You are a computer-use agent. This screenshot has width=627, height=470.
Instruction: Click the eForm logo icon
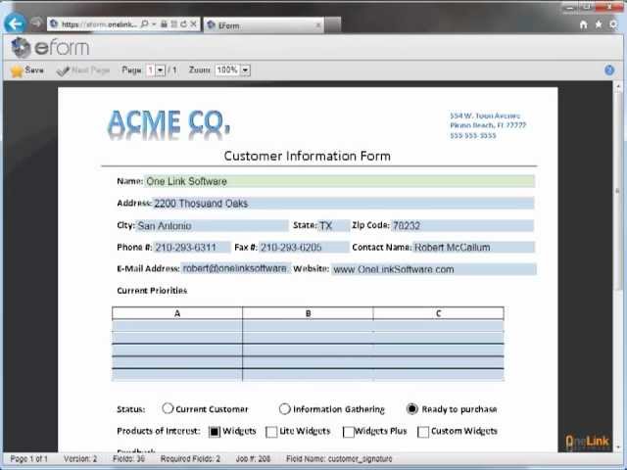(x=21, y=48)
